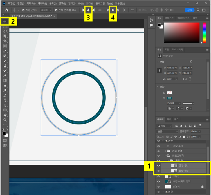Viewport: 211px width, 195px height.
Task: Expand the 기술 설명 layer group
Action: click(166, 151)
